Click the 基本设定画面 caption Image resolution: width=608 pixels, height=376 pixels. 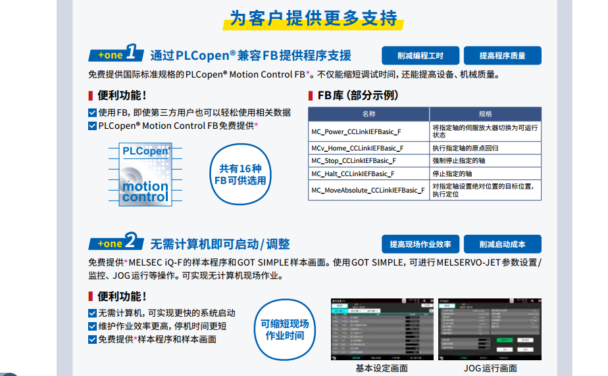tap(382, 368)
